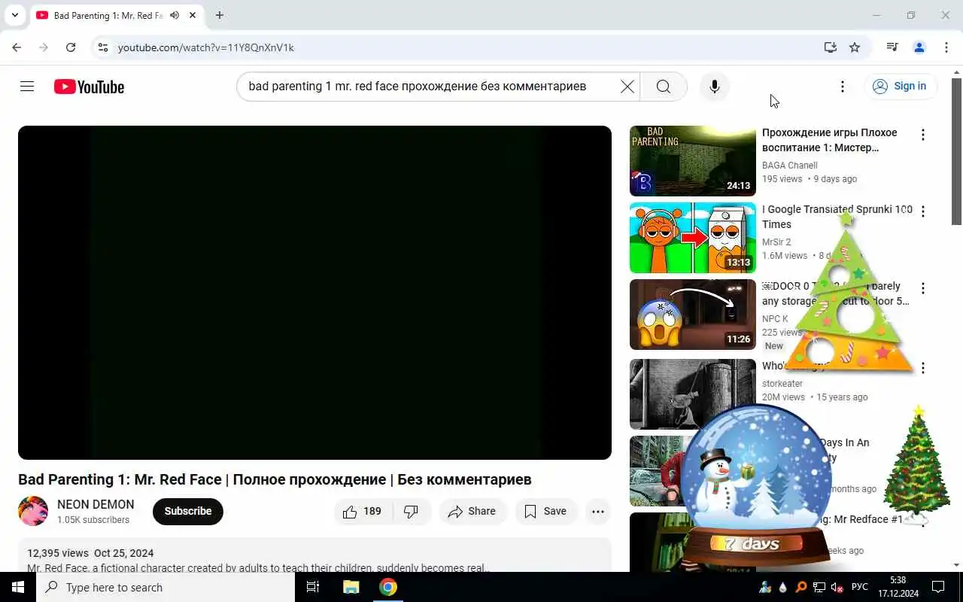
Task: Open the YouTube guide hamburger menu
Action: pos(27,87)
